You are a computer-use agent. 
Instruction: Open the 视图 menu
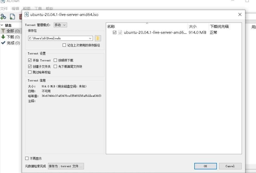coord(27,9)
